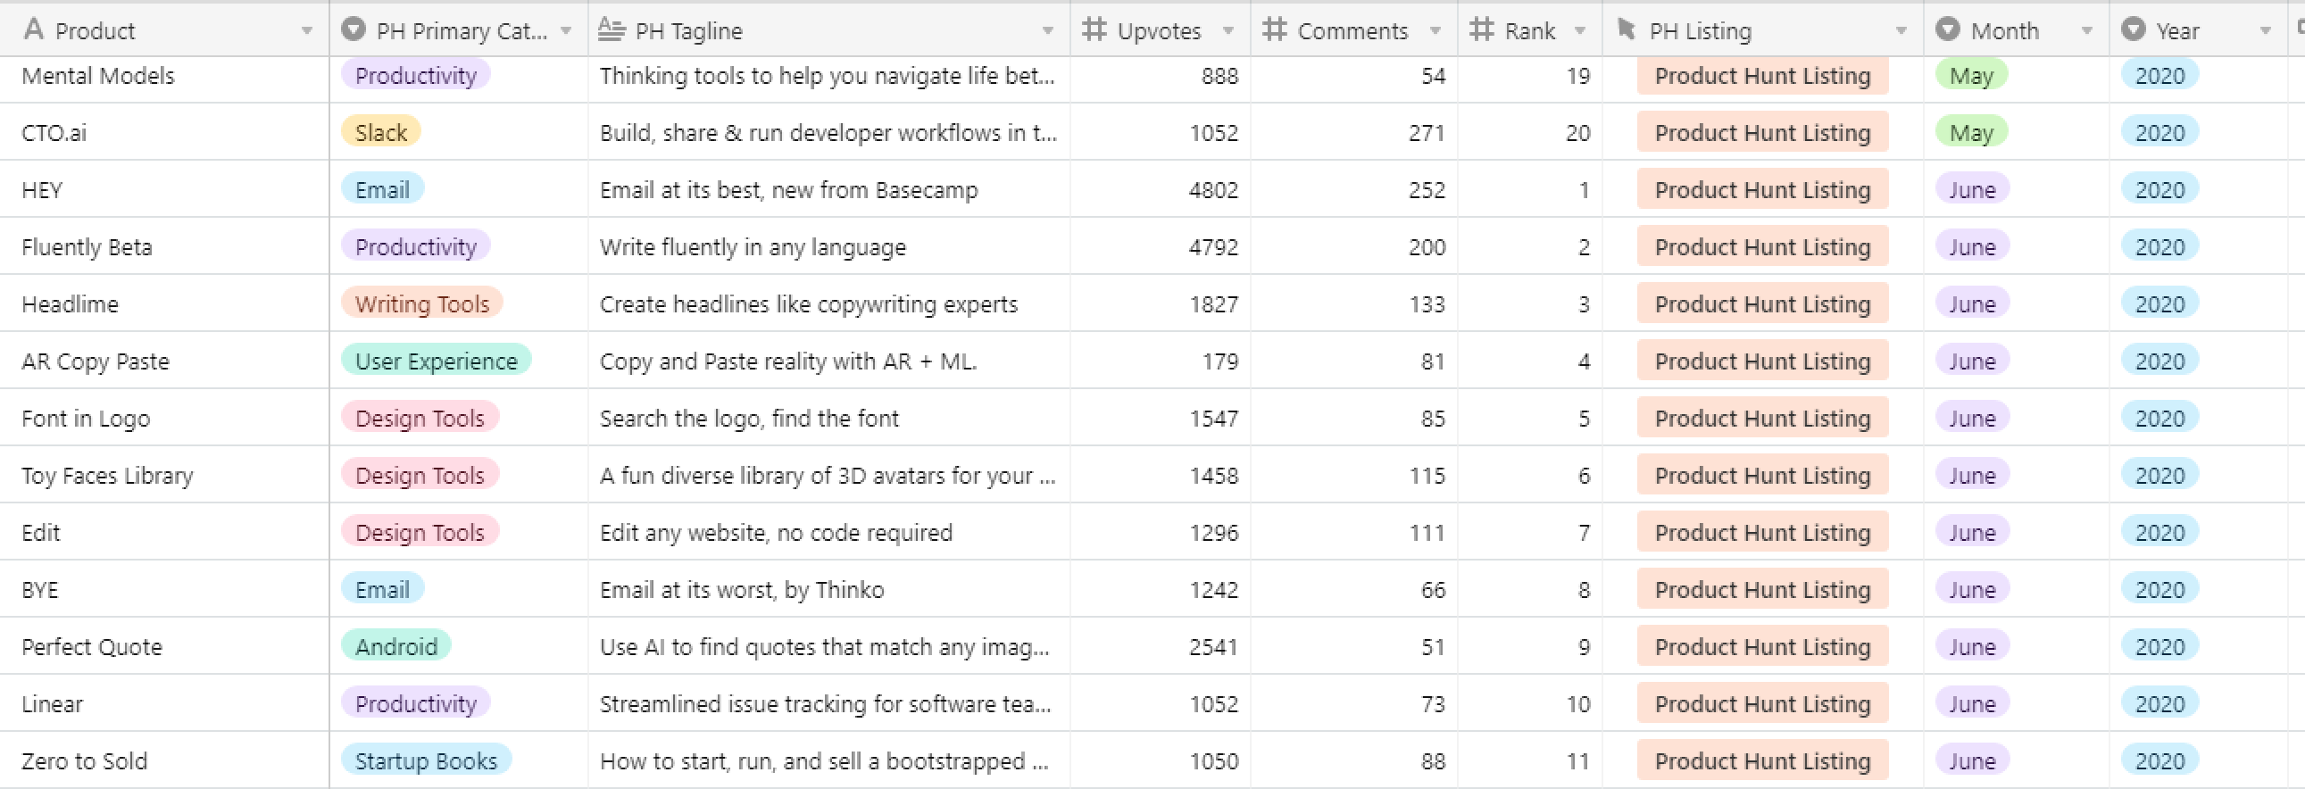Select tagline 'Create headlines like copywriting experts'
Image resolution: width=2305 pixels, height=789 pixels.
[808, 305]
